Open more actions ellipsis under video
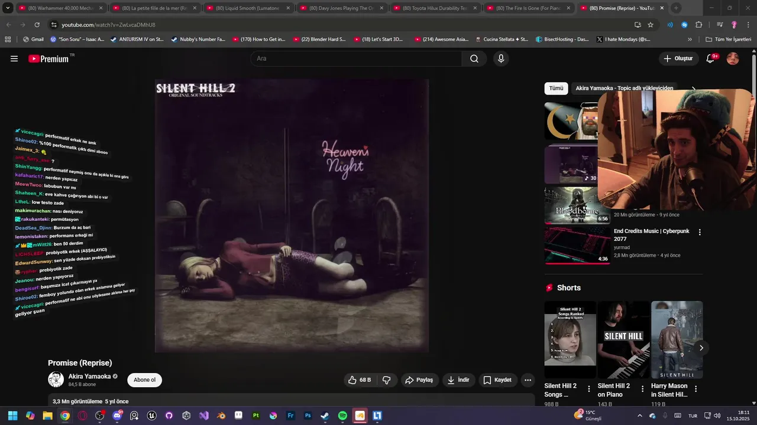The image size is (757, 425). click(x=528, y=380)
